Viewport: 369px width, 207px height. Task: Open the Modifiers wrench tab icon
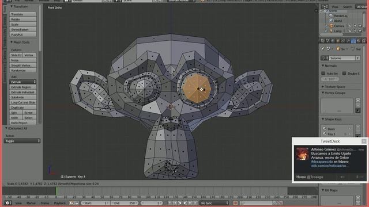(x=348, y=41)
